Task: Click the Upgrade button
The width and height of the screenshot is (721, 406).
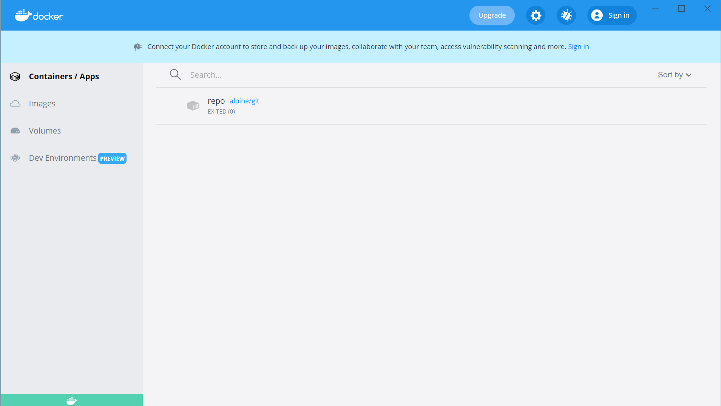Action: coord(492,15)
